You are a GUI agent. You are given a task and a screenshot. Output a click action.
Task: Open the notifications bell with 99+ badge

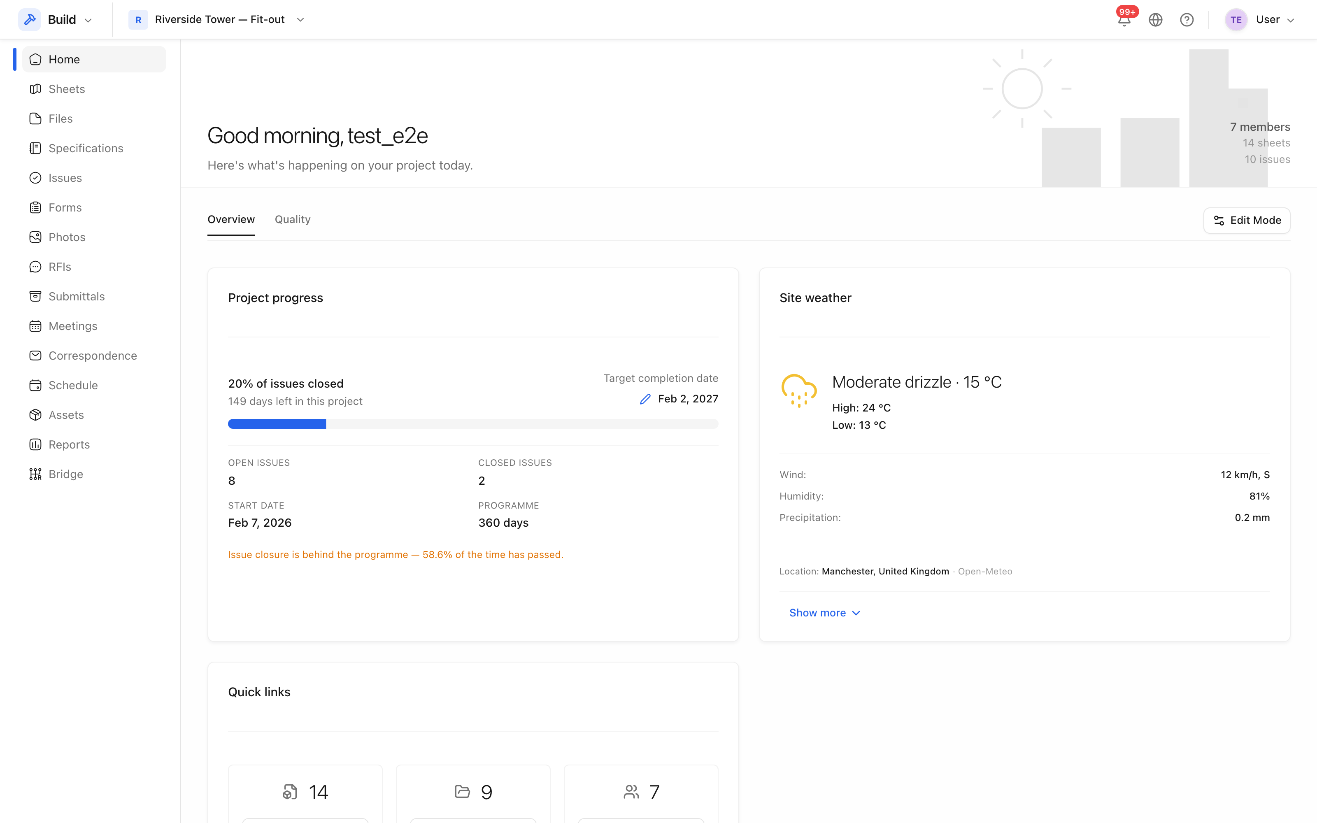click(1124, 20)
